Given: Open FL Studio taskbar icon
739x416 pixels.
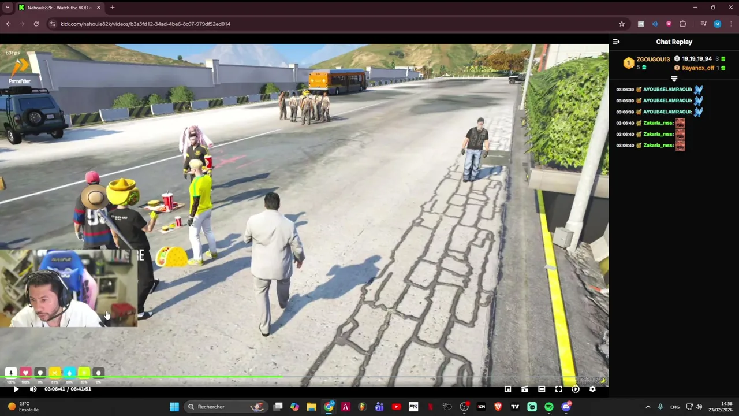Looking at the screenshot, I should pos(362,407).
